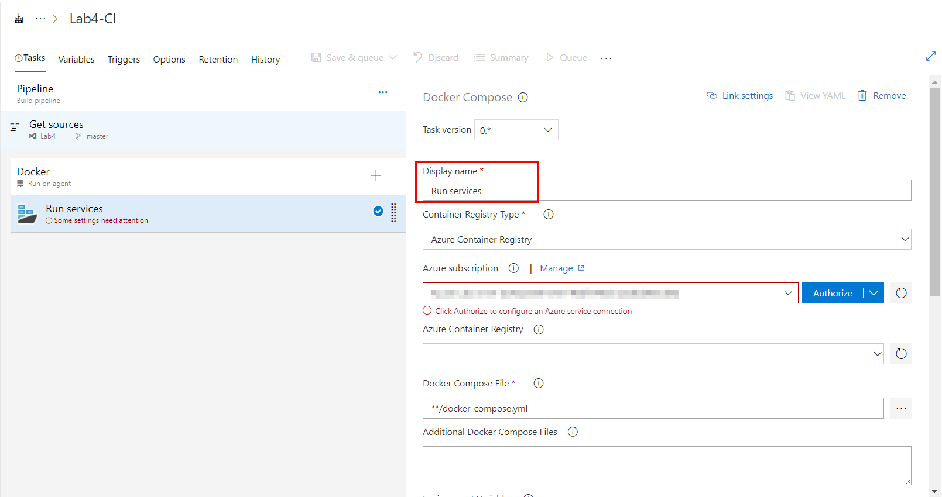Viewport: 942px width, 497px height.
Task: Open the pipeline Summary
Action: point(501,57)
